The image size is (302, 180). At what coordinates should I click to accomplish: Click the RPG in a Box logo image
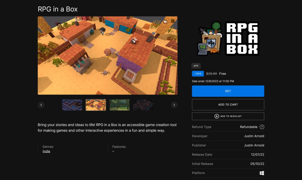(x=228, y=38)
